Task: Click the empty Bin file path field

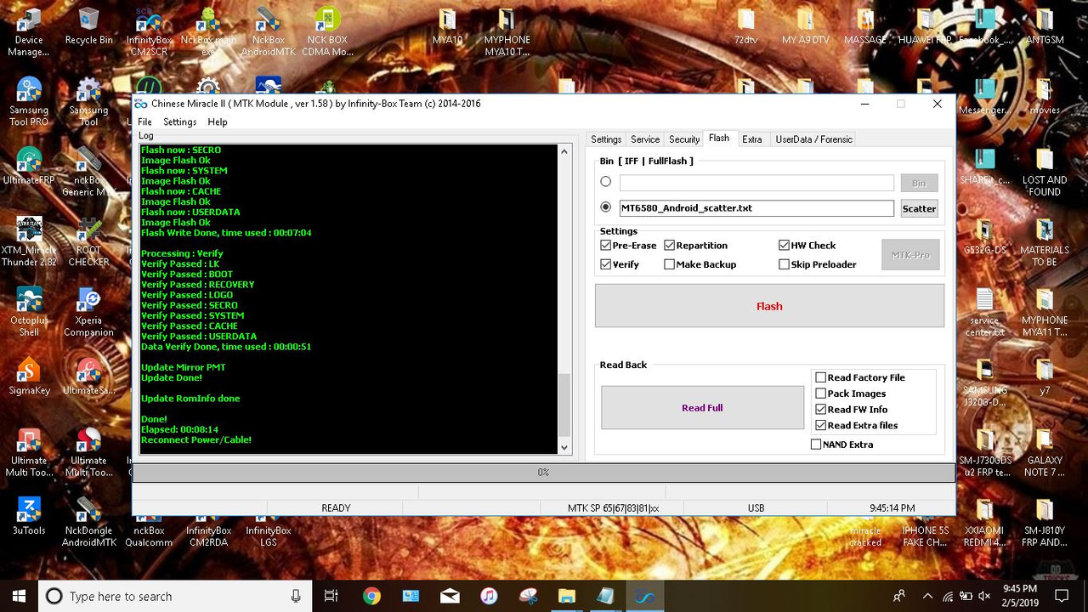Action: pyautogui.click(x=756, y=183)
